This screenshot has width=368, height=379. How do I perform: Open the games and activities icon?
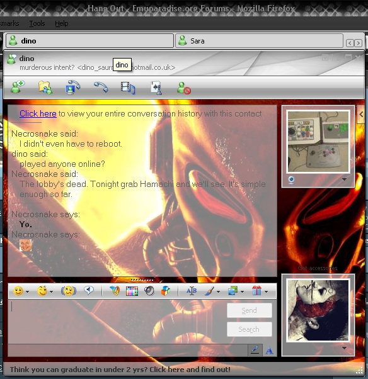tap(156, 88)
